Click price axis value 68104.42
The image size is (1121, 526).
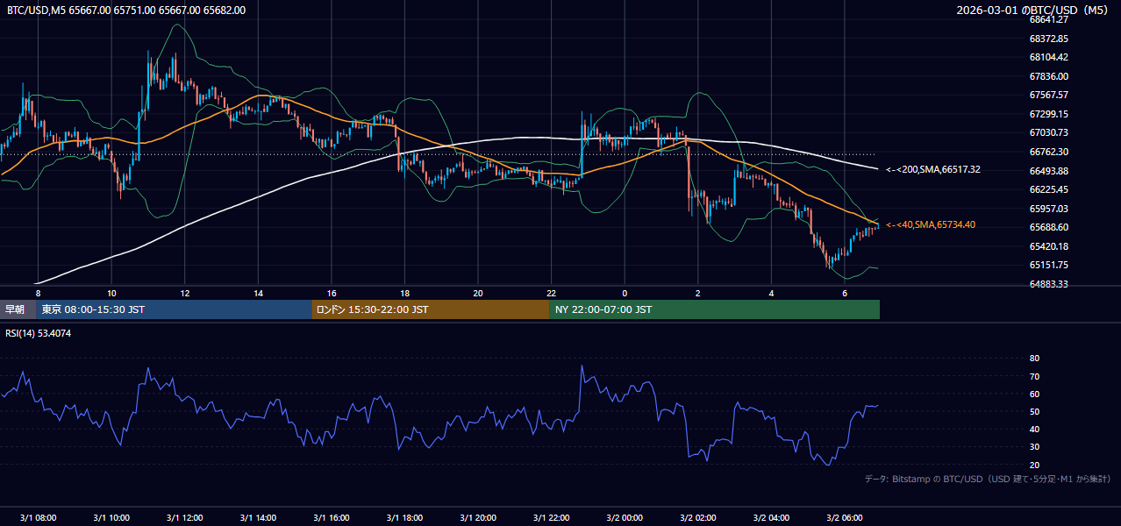[1048, 57]
